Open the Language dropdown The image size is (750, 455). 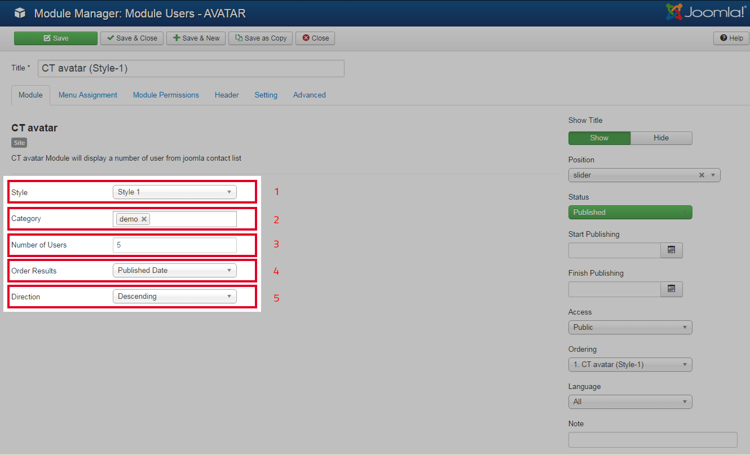[630, 402]
